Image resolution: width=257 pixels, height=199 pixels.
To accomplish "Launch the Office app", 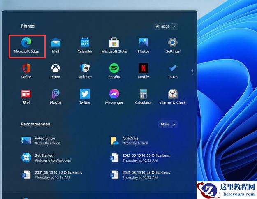I will click(26, 71).
